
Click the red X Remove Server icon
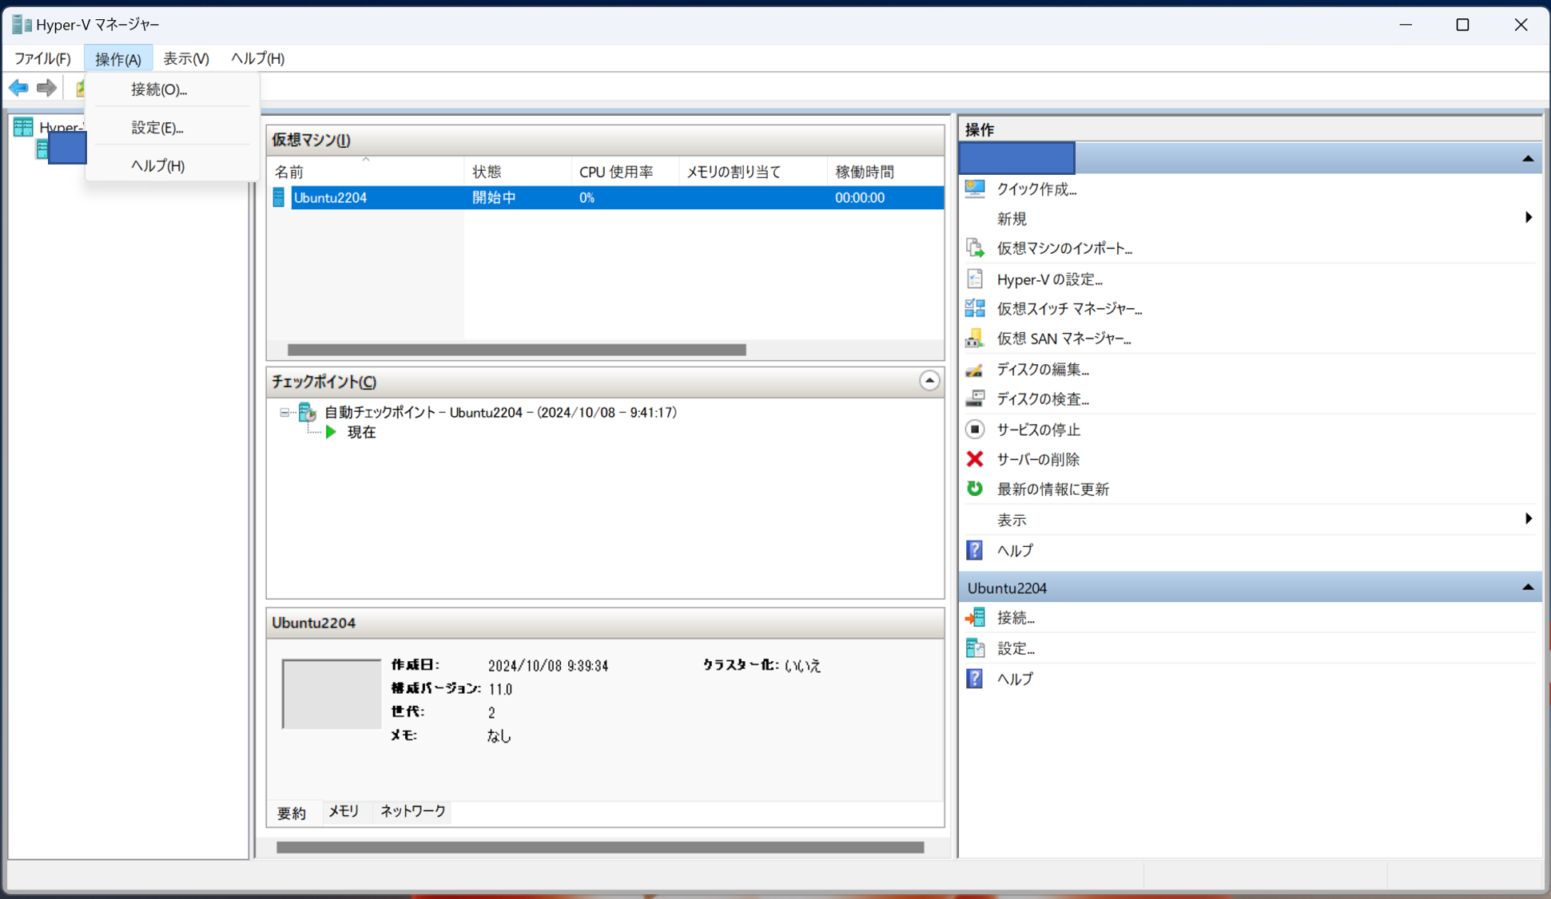click(x=975, y=459)
